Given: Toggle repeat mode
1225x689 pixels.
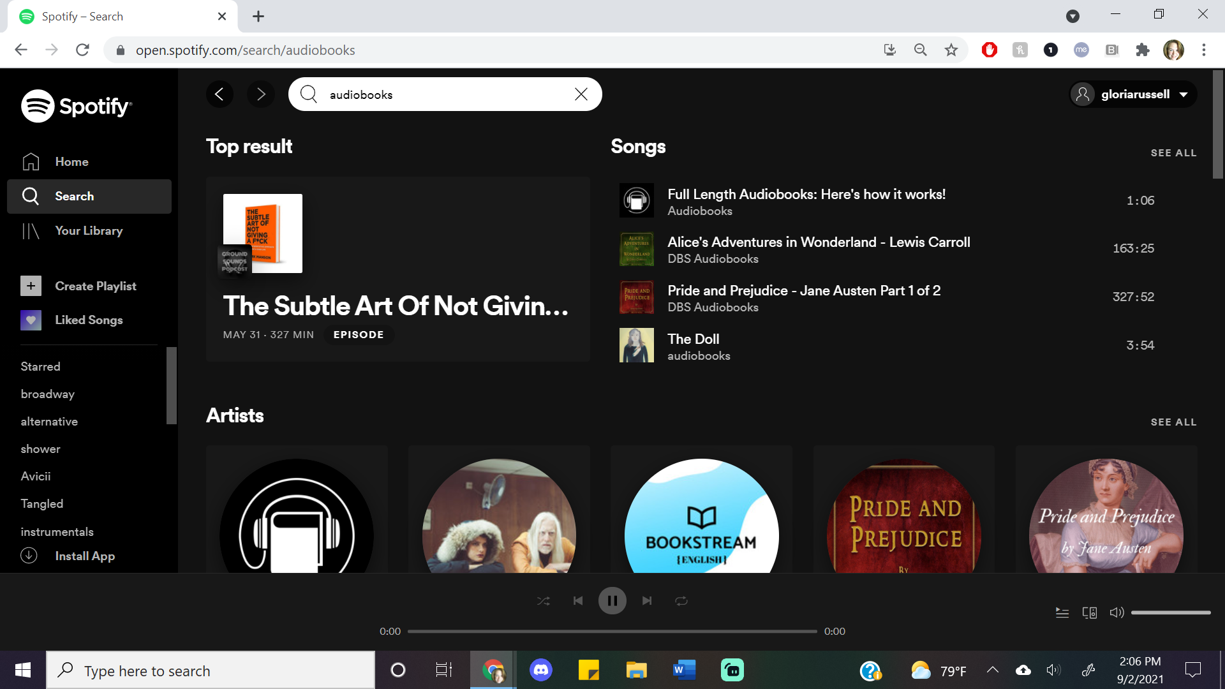Looking at the screenshot, I should tap(681, 601).
